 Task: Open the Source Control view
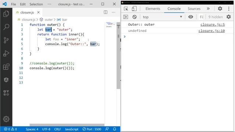pos(6,40)
